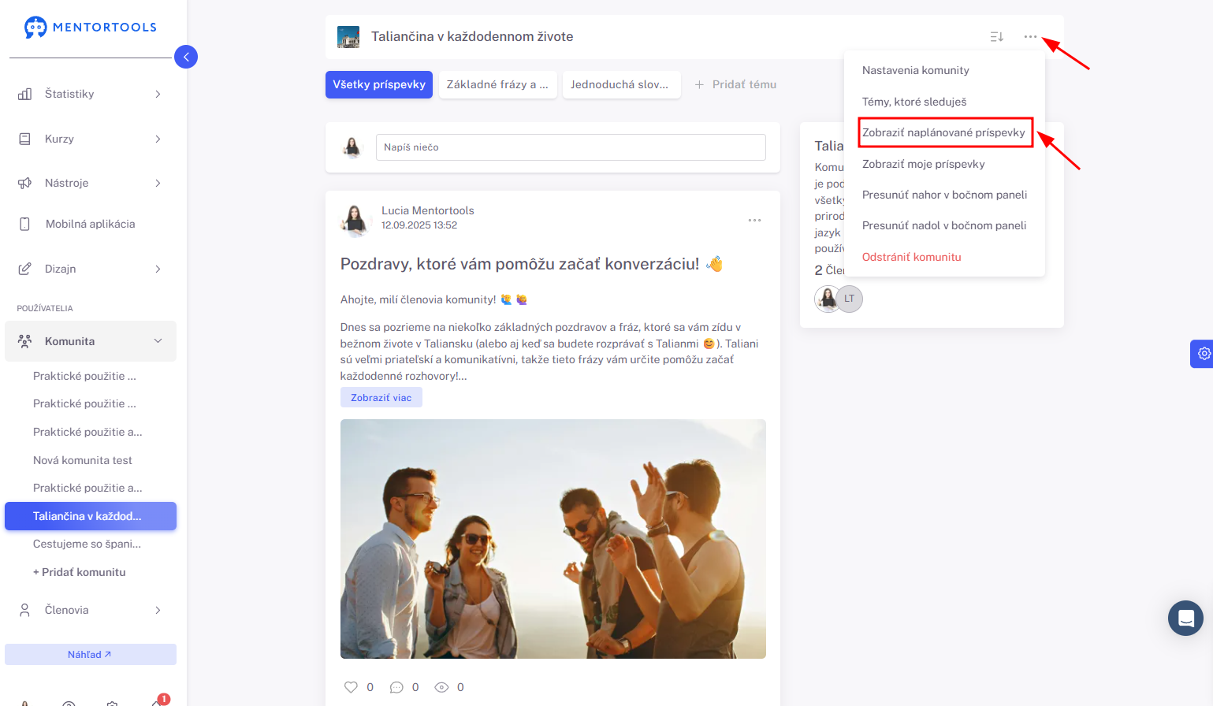Like the post with the heart icon
The width and height of the screenshot is (1213, 706).
351,687
